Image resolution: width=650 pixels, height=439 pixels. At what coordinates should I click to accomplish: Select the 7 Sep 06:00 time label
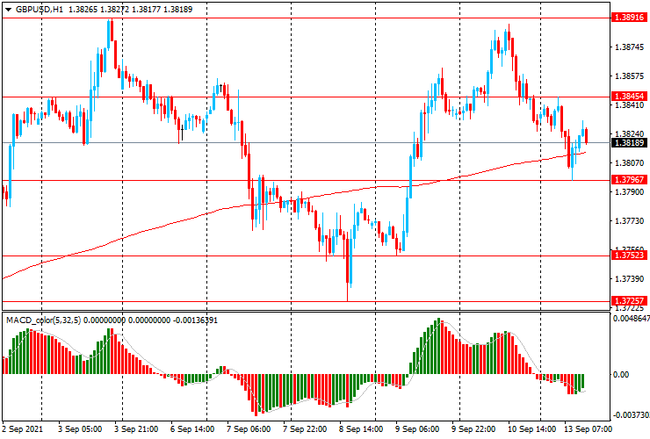[x=249, y=429]
